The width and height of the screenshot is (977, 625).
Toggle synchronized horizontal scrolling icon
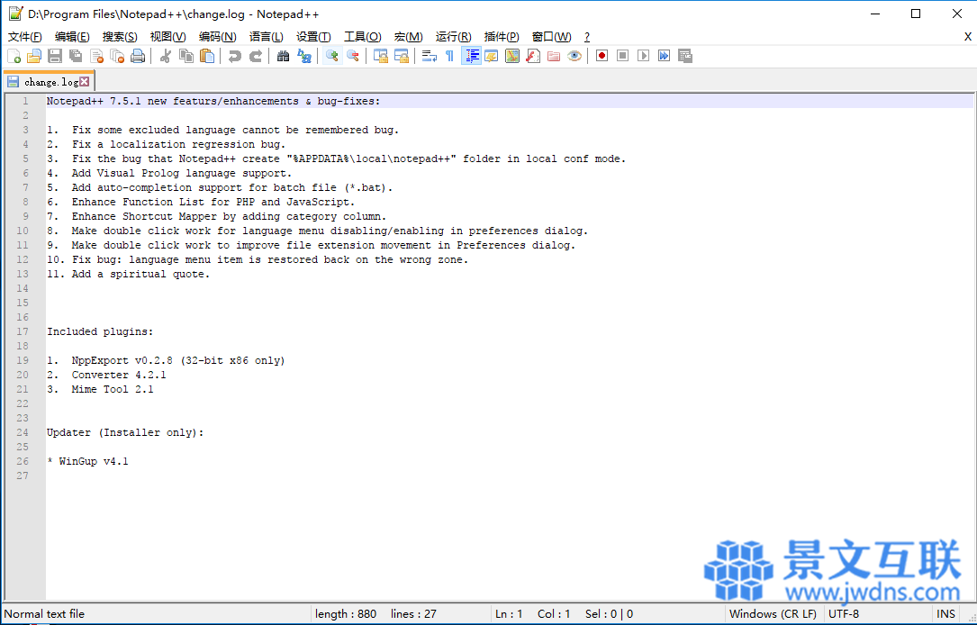(402, 56)
